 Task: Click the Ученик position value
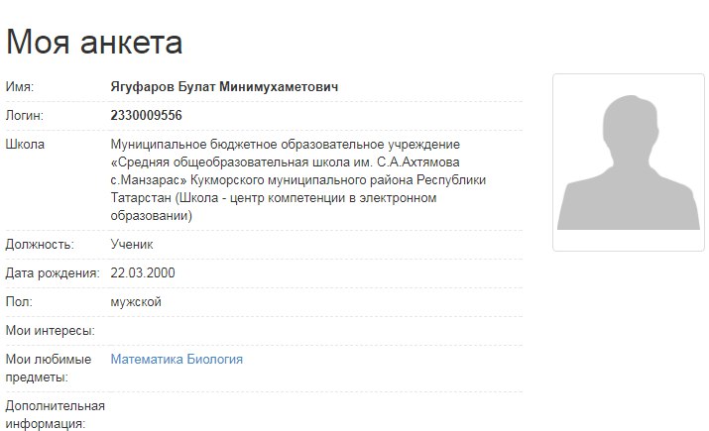pos(132,245)
